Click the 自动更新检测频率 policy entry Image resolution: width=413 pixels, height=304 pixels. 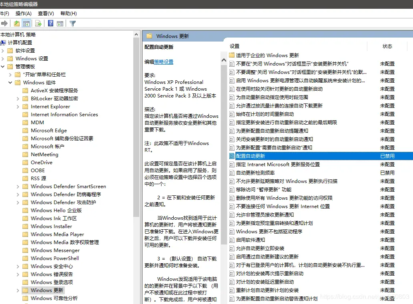(x=253, y=173)
